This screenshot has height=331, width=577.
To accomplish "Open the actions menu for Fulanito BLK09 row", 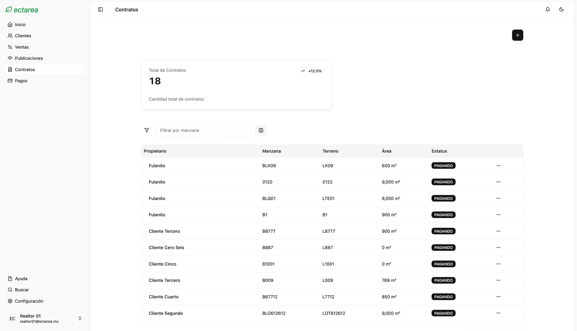I will pos(498,165).
